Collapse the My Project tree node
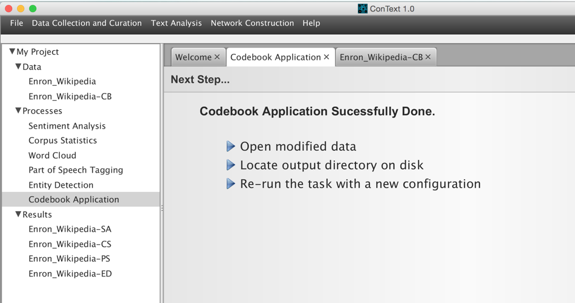 (13, 51)
